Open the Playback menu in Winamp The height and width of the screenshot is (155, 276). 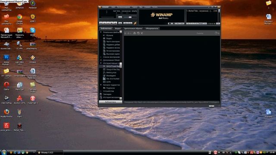tap(124, 7)
